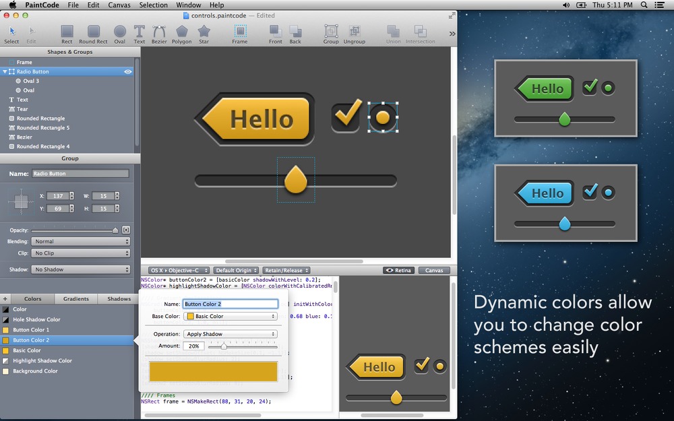Image resolution: width=674 pixels, height=421 pixels.
Task: Open the Base Color dropdown
Action: click(x=231, y=316)
